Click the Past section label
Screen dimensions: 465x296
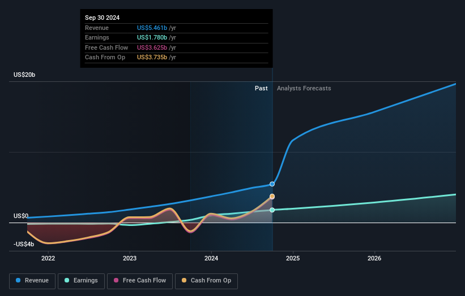tap(261, 88)
